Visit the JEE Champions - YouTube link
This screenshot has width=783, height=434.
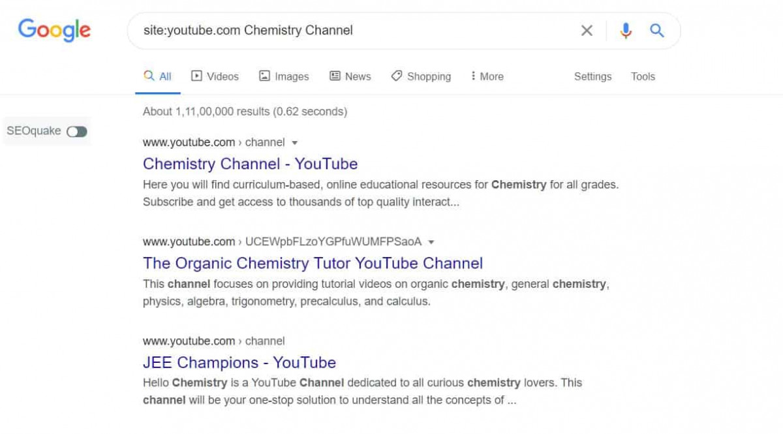pyautogui.click(x=239, y=362)
